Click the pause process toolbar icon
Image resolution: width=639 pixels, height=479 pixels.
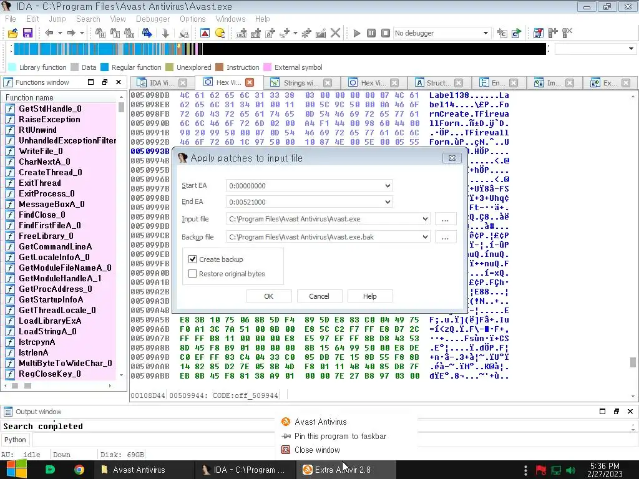(371, 33)
